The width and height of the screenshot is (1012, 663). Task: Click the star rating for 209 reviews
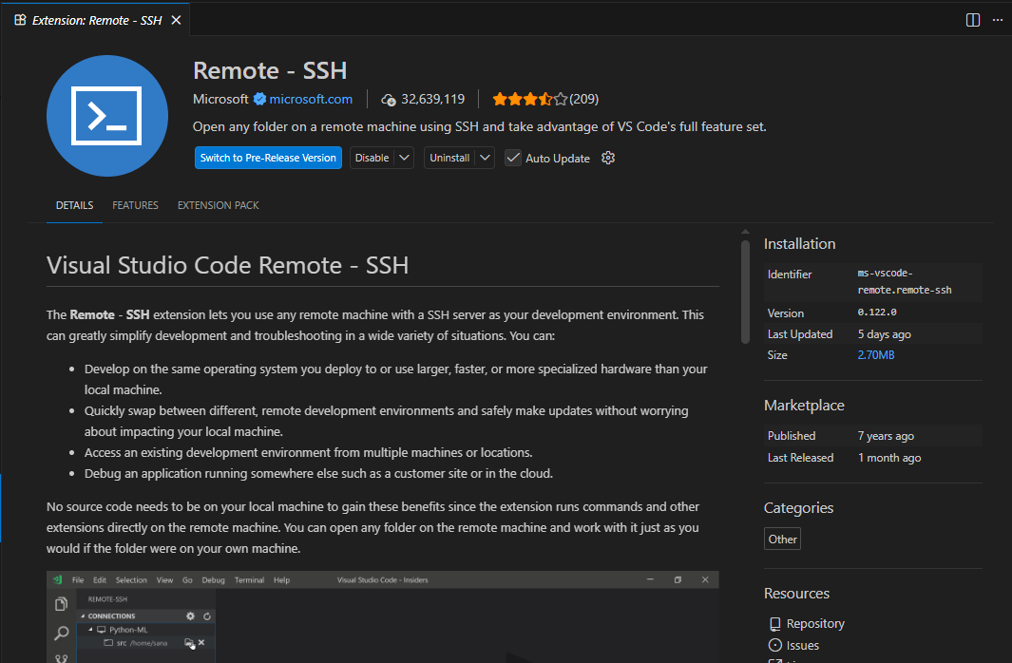[x=545, y=99]
